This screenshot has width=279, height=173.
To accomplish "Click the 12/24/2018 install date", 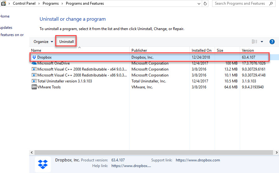I will pos(201,57).
